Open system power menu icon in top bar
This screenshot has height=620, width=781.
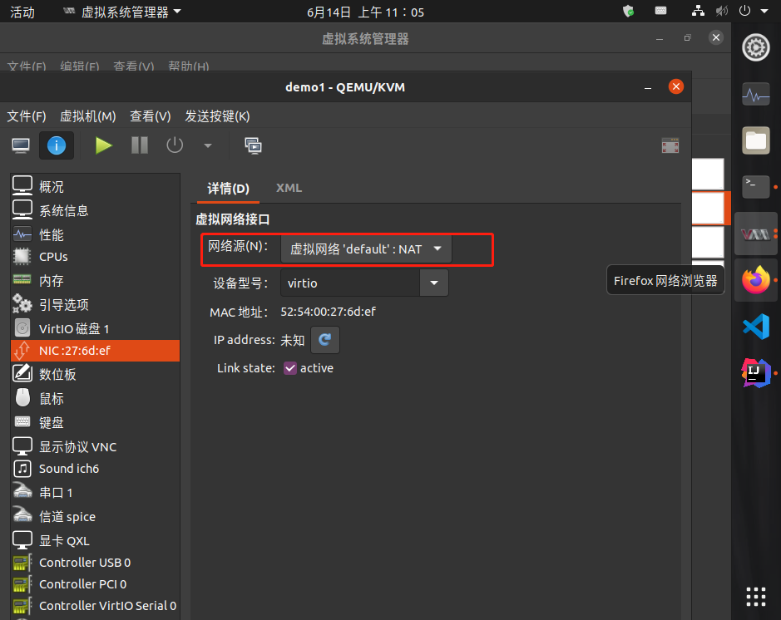pos(744,11)
